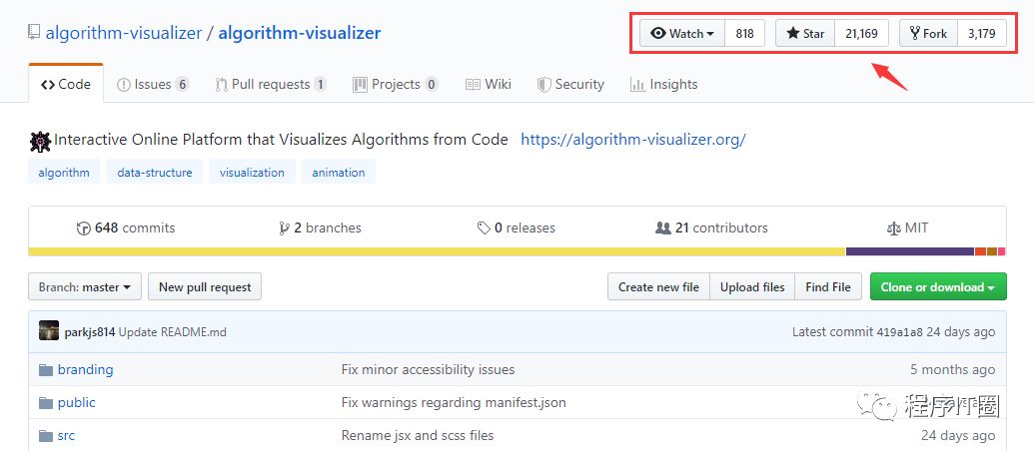View the 3,179 forks count
Image resolution: width=1034 pixels, height=451 pixels.
tap(982, 34)
